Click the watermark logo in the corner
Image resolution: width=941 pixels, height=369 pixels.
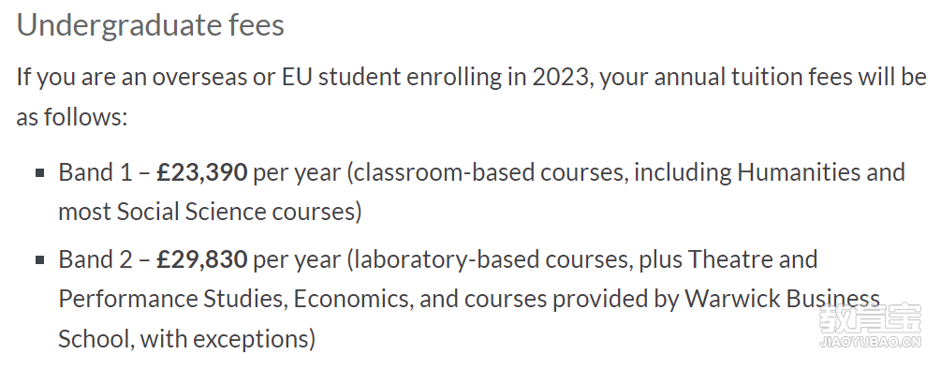pyautogui.click(x=870, y=318)
